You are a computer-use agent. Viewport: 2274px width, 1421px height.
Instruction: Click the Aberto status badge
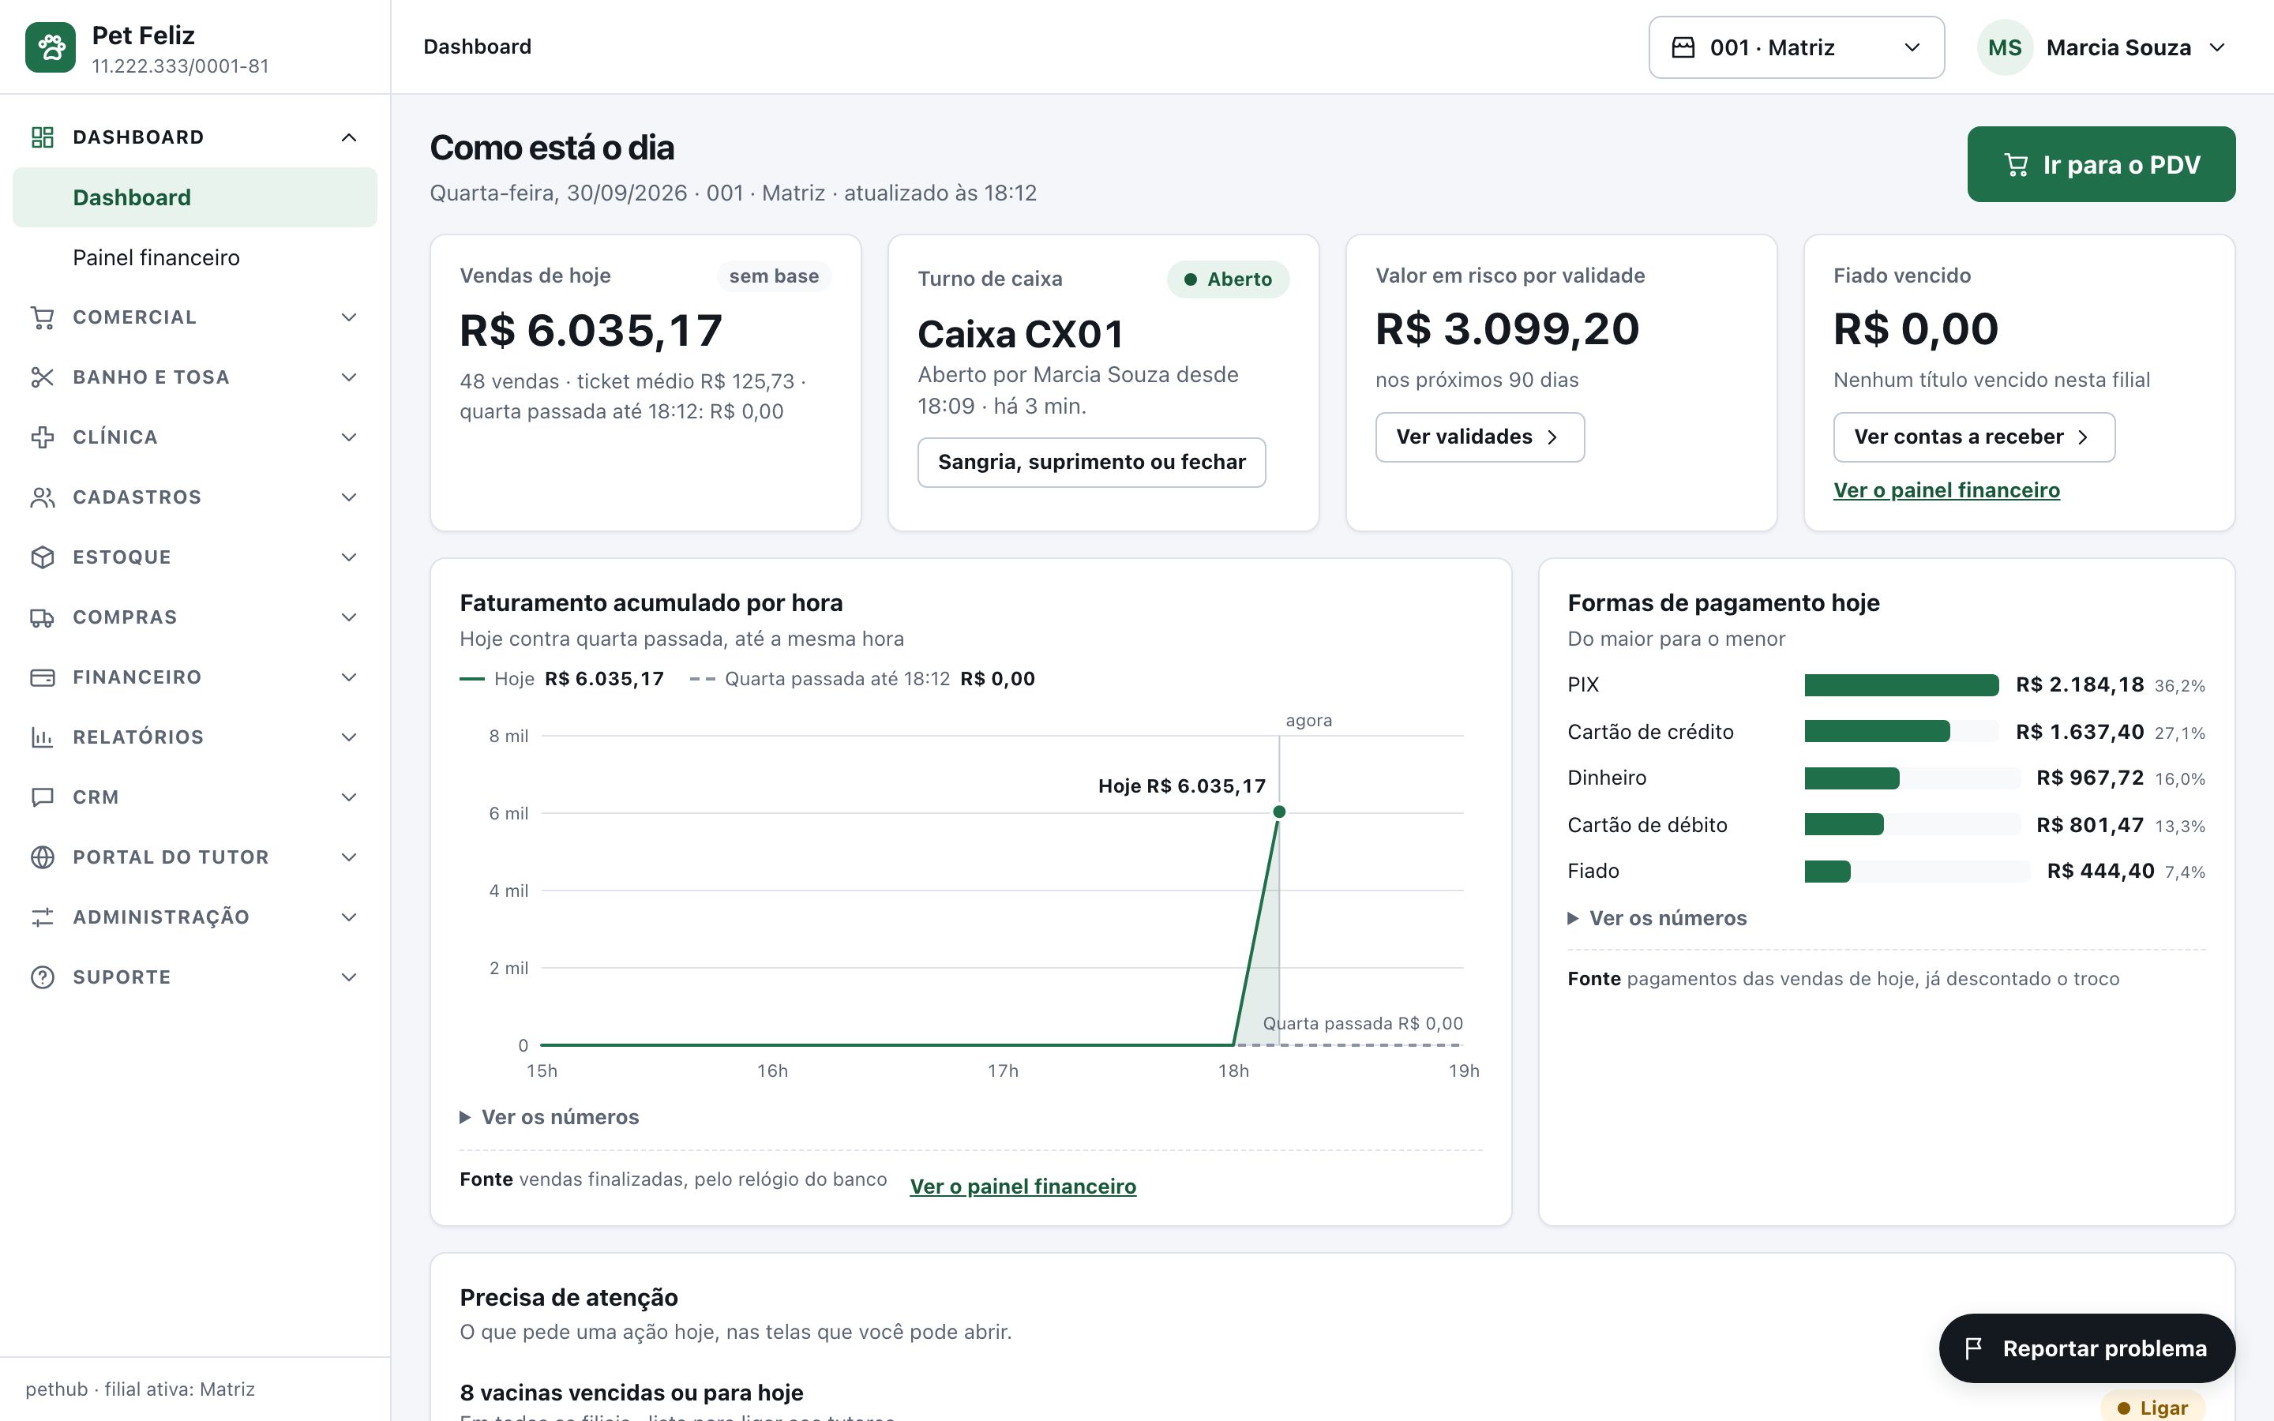pos(1228,279)
